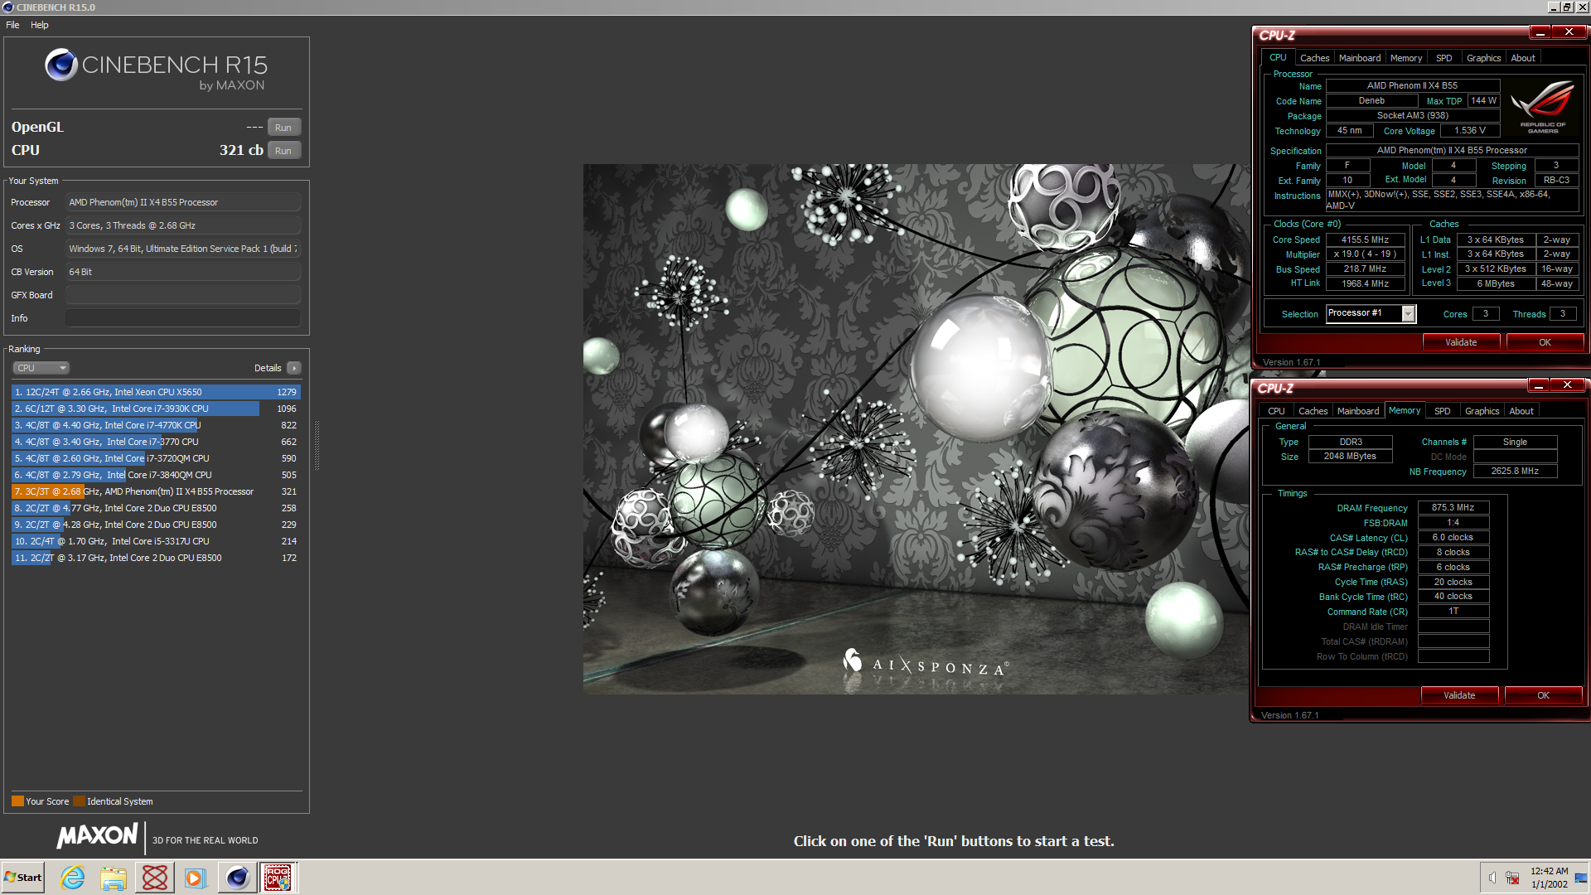This screenshot has height=895, width=1591.
Task: Open Mainboard tab in bottom CPU-Z window
Action: [1358, 411]
